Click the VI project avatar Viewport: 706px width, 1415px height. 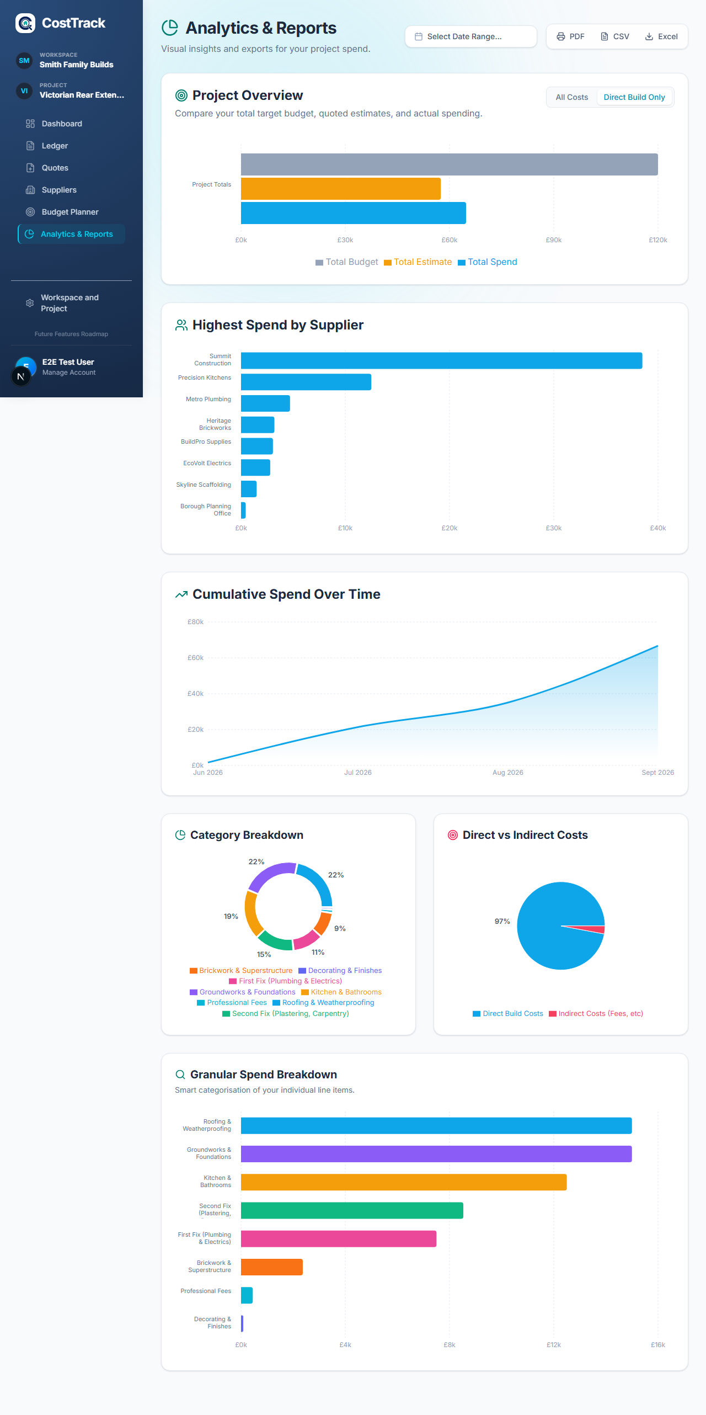(x=24, y=91)
